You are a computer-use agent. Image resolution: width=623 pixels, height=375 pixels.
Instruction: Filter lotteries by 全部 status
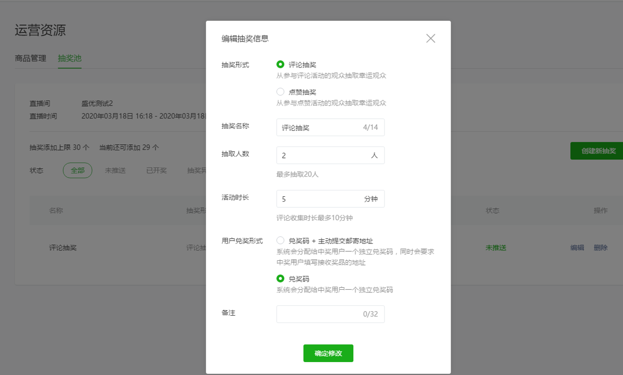point(77,170)
